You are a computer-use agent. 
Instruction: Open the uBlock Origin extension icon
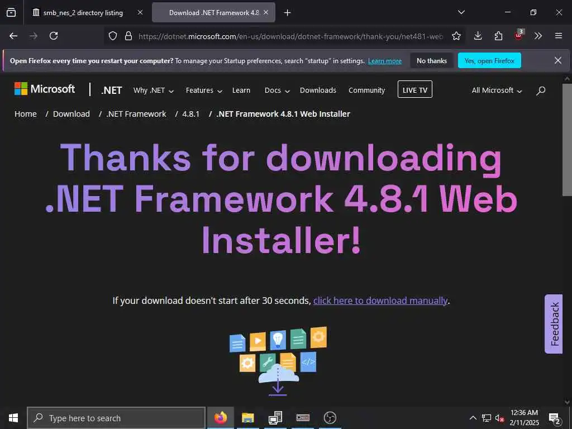pos(519,35)
